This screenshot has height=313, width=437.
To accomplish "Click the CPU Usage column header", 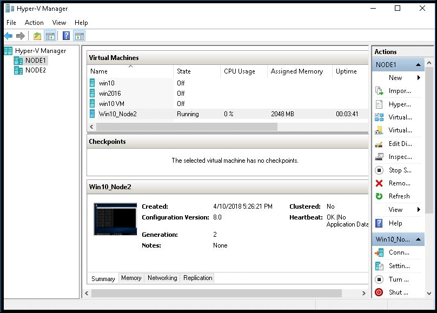I will (244, 71).
